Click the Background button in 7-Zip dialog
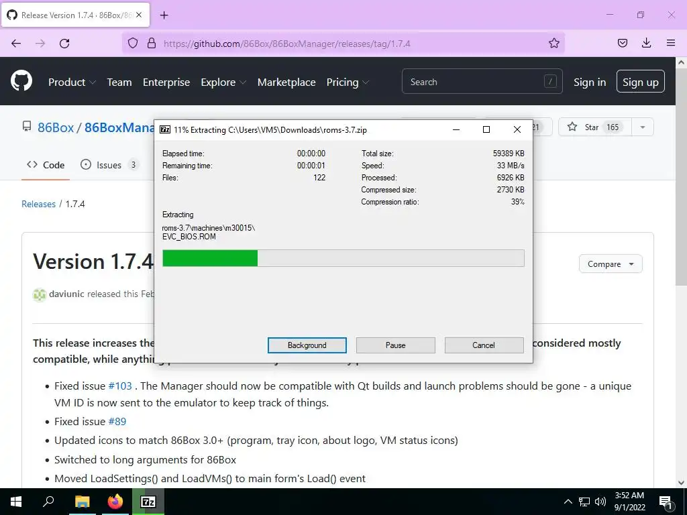 307,345
